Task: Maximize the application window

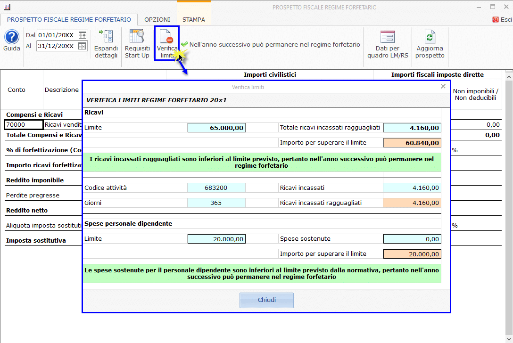Action: click(x=493, y=7)
